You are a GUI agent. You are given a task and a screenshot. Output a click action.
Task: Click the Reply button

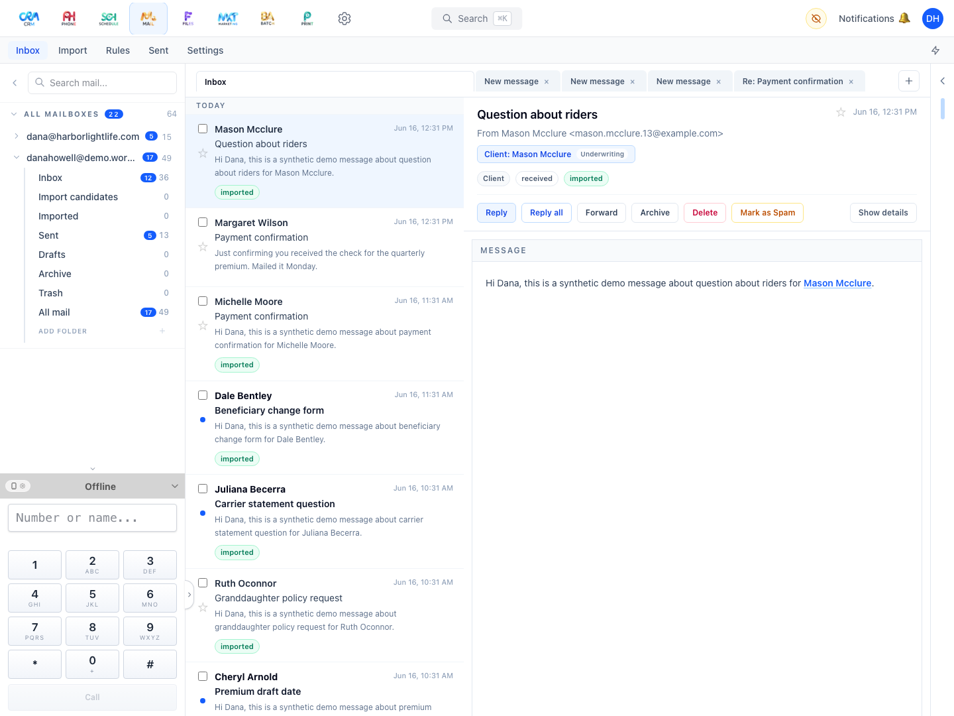(496, 213)
